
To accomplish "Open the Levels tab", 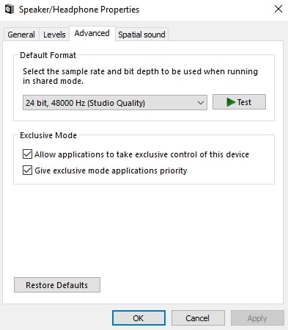I will tap(54, 35).
